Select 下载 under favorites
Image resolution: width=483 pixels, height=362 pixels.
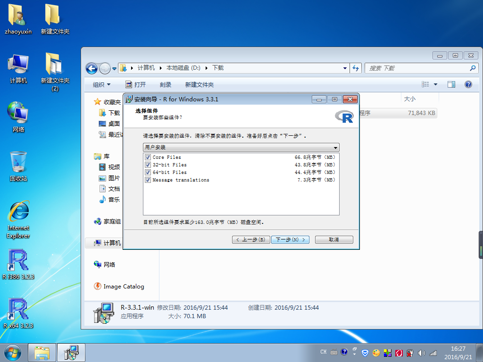point(109,113)
